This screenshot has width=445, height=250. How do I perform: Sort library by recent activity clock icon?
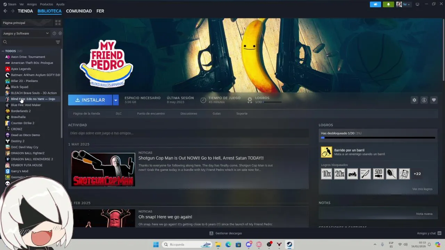click(54, 33)
